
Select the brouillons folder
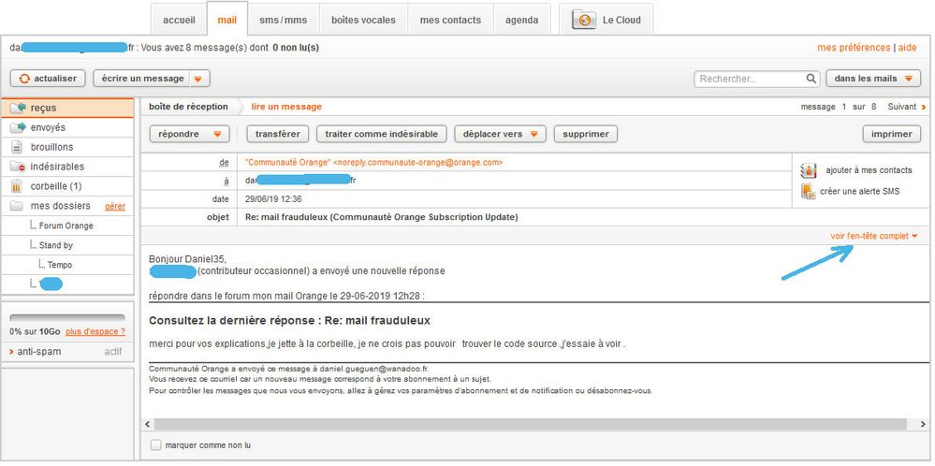tap(67, 147)
